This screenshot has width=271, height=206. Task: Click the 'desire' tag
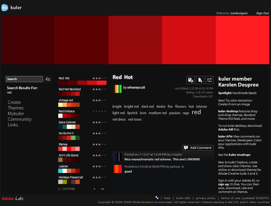(x=161, y=106)
